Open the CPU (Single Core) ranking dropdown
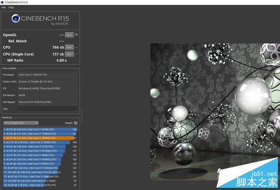This screenshot has width=280, height=190. pyautogui.click(x=21, y=123)
